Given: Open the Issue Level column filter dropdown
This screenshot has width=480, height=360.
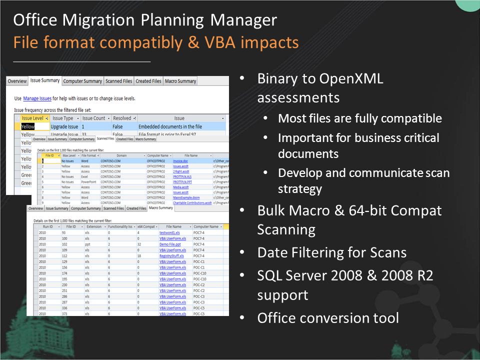Looking at the screenshot, I should (47, 118).
